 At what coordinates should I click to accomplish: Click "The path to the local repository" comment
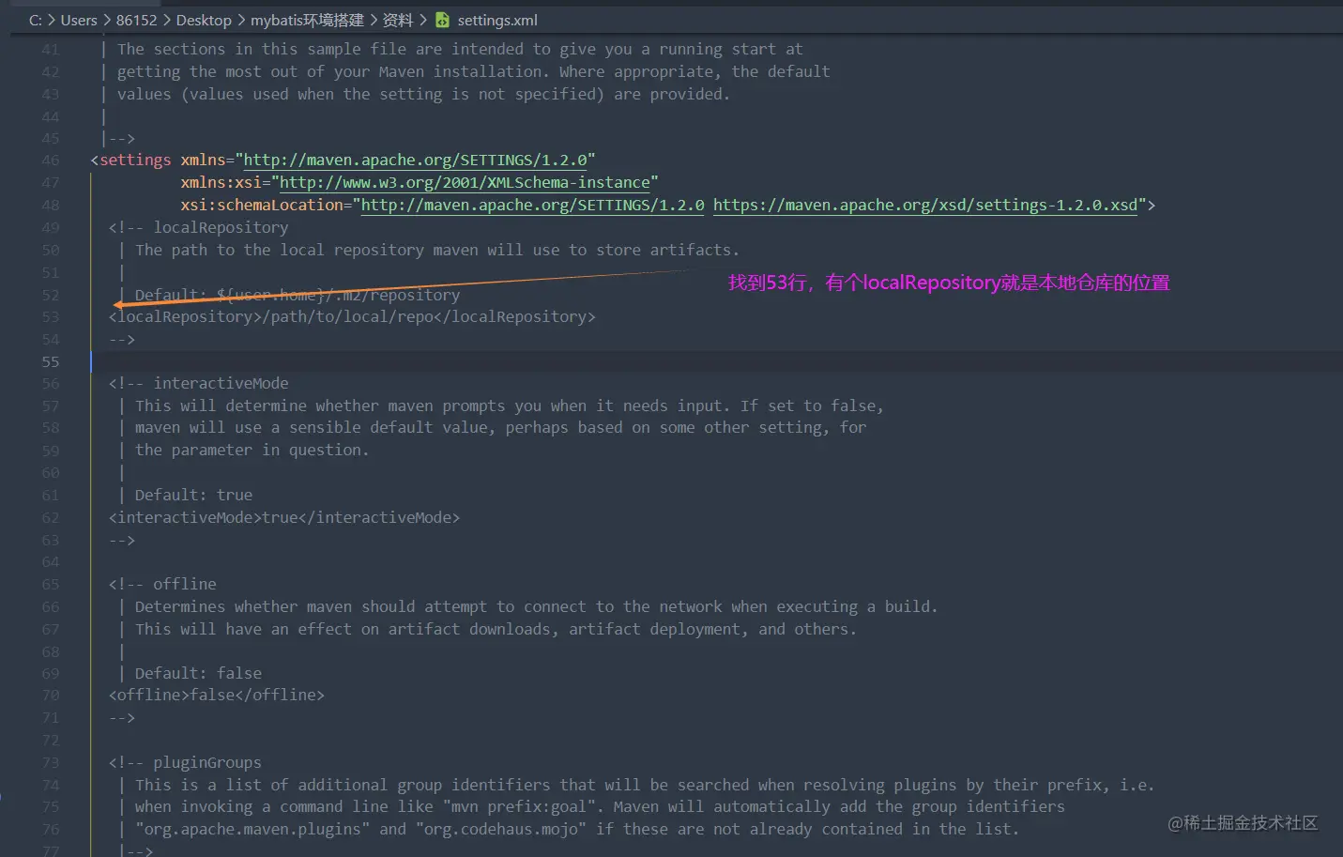437,251
